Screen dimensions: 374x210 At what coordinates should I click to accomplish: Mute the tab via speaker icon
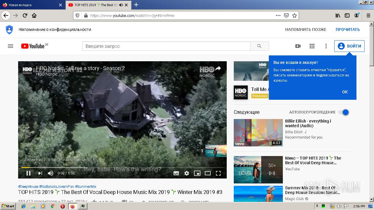(121, 5)
